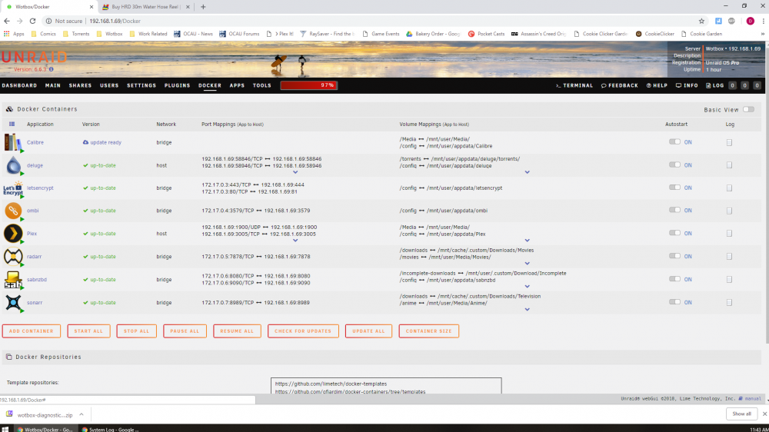This screenshot has width=769, height=432.
Task: Go to the Main menu
Action: tap(53, 85)
